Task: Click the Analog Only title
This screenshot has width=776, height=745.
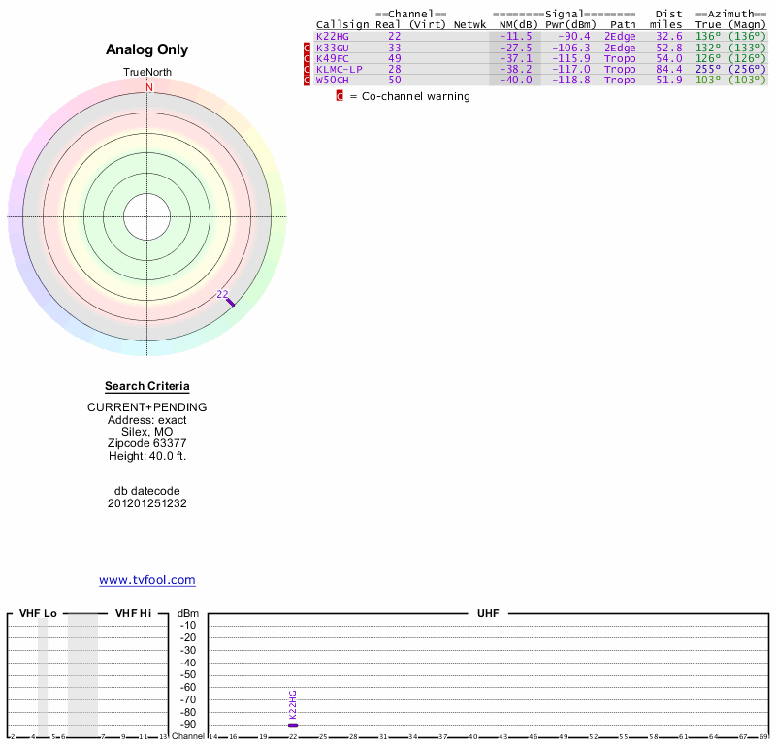Action: (147, 49)
